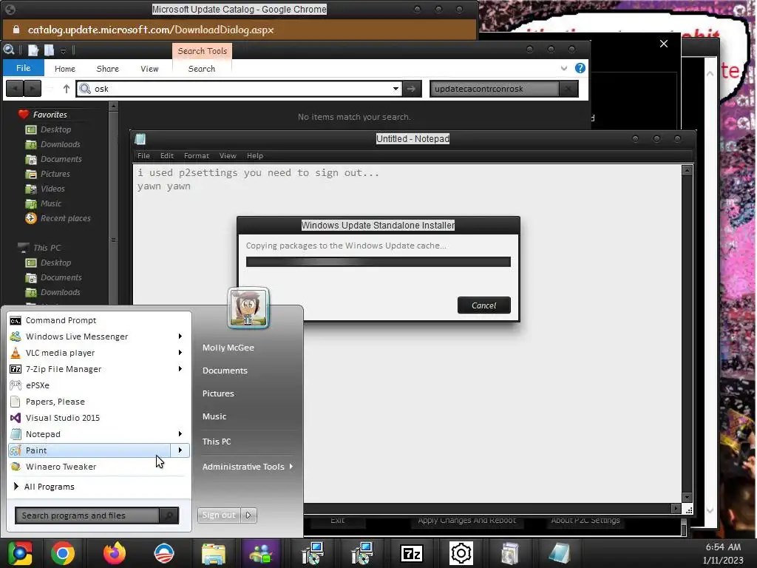757x568 pixels.
Task: Open This PC from Start menu
Action: tap(217, 442)
